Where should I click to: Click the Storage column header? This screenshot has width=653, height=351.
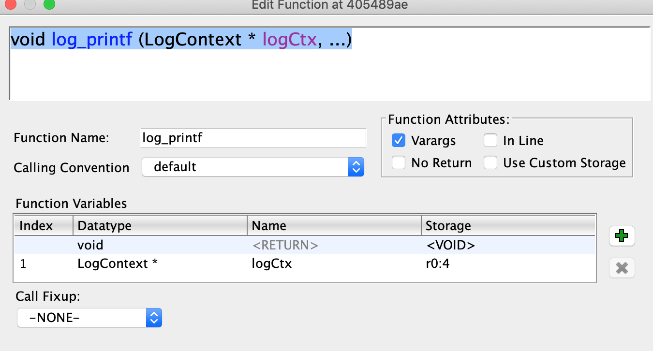pyautogui.click(x=448, y=225)
